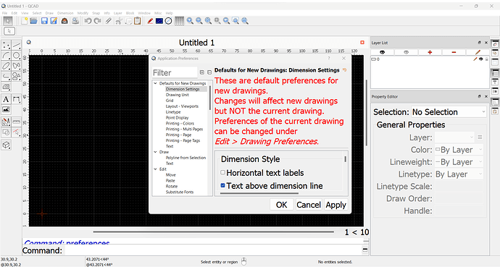This screenshot has width=500, height=267.
Task: Open the Lineweight By Layer dropdown
Action: point(459,162)
